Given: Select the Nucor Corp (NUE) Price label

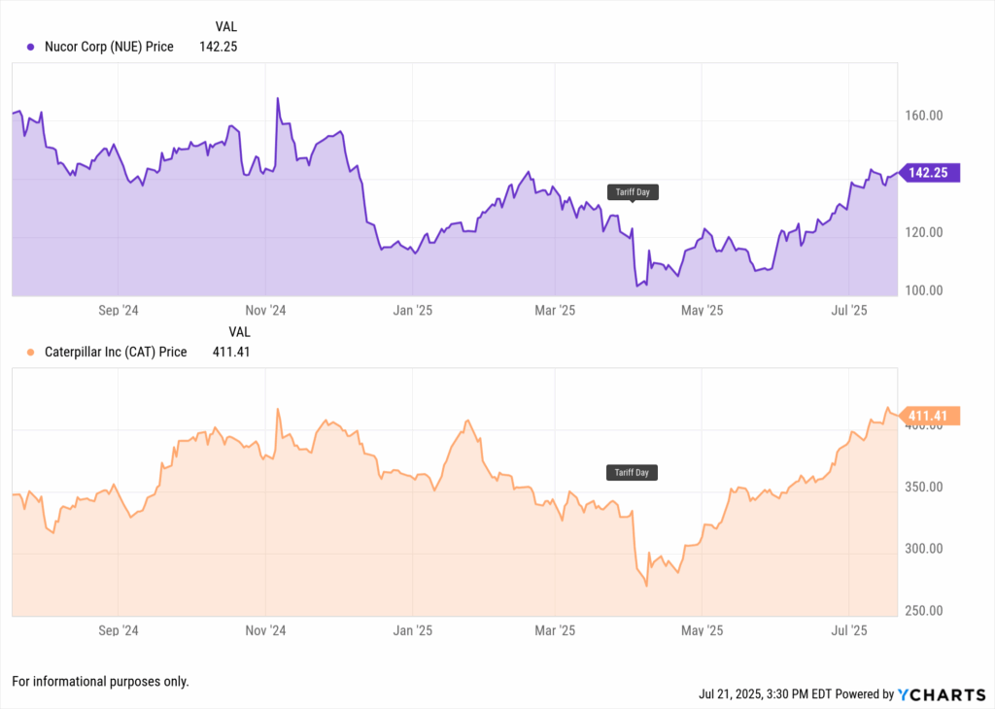Looking at the screenshot, I should point(109,47).
